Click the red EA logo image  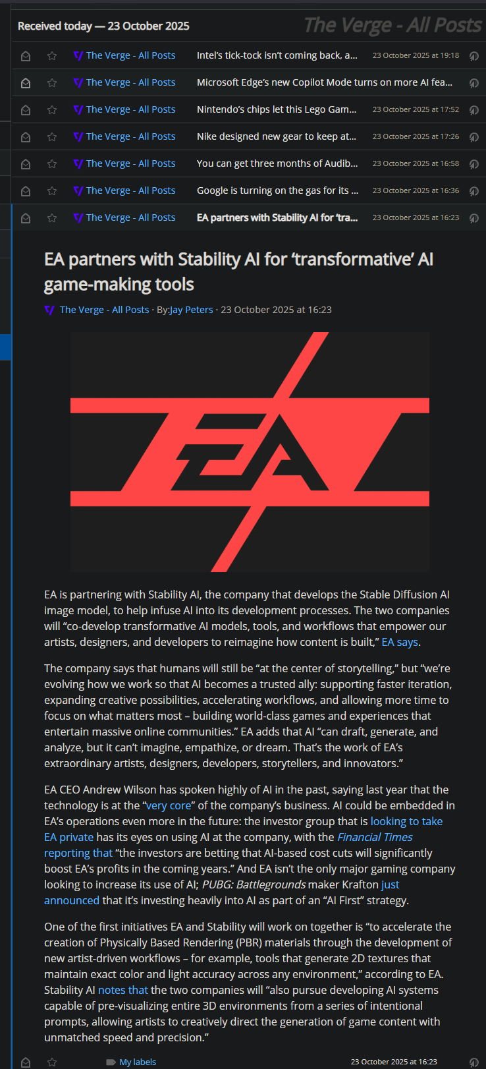250,451
